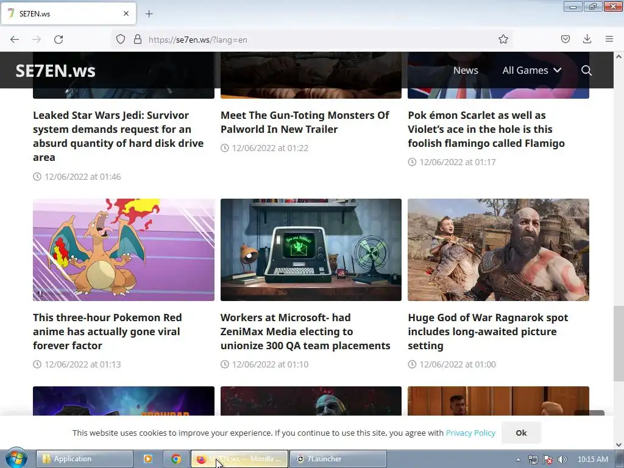Open tracking protection shield info
This screenshot has width=624, height=468.
pyautogui.click(x=121, y=40)
